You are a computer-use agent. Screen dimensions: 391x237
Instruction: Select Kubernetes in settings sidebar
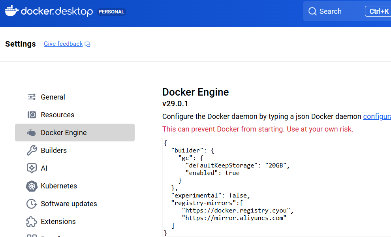pos(59,186)
